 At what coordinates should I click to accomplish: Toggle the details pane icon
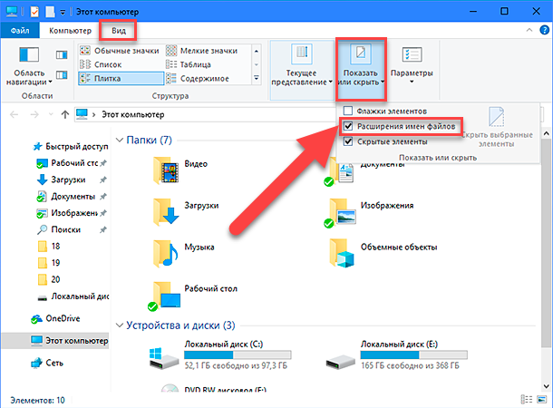[x=62, y=74]
